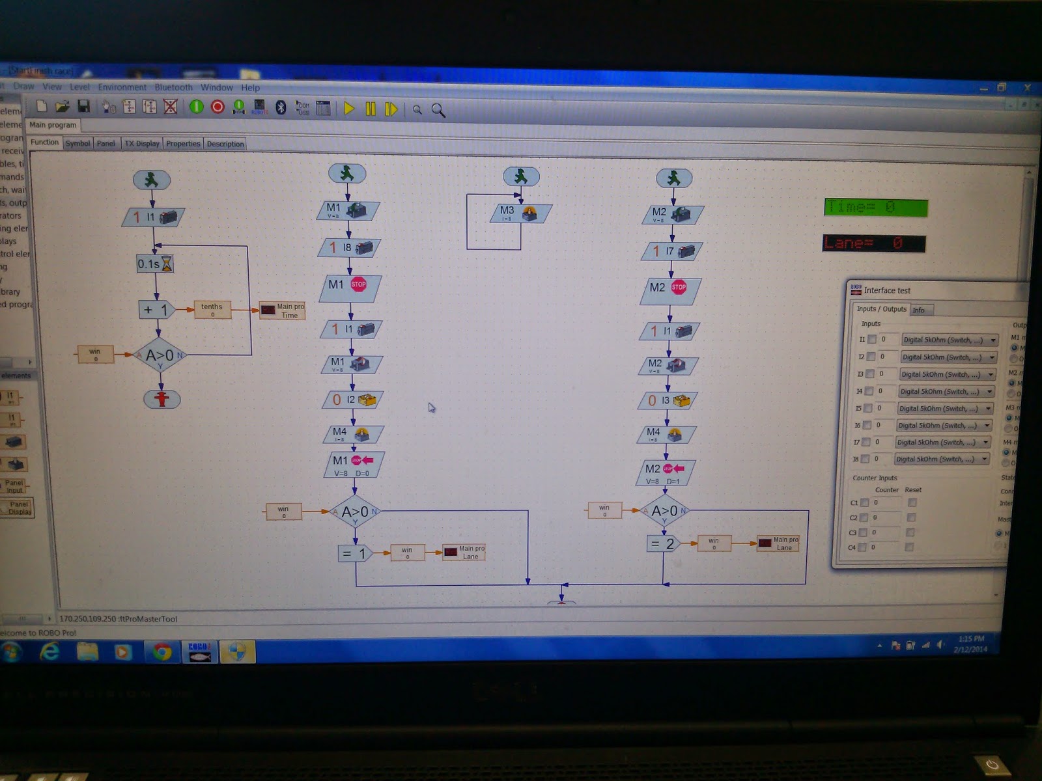The width and height of the screenshot is (1042, 781).
Task: Click the crossed-out red delete toolbar icon
Action: (x=171, y=107)
